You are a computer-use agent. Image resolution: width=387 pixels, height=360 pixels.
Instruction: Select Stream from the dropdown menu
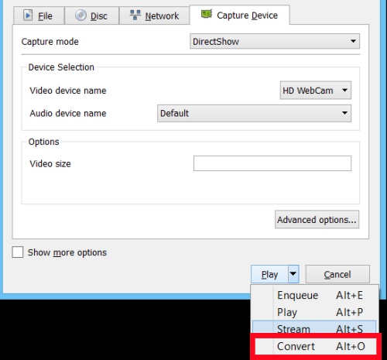(x=314, y=327)
